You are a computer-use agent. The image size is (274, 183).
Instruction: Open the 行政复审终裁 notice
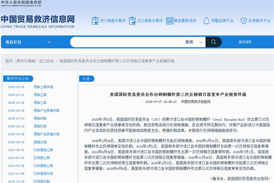tap(43, 173)
